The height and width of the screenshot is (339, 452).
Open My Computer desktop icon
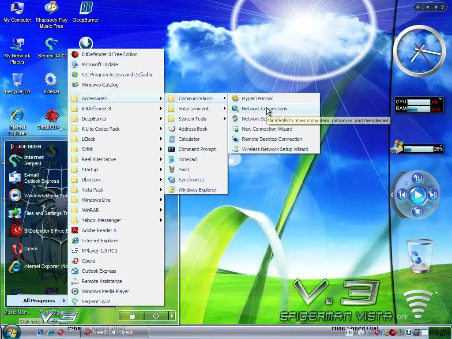pos(17,12)
